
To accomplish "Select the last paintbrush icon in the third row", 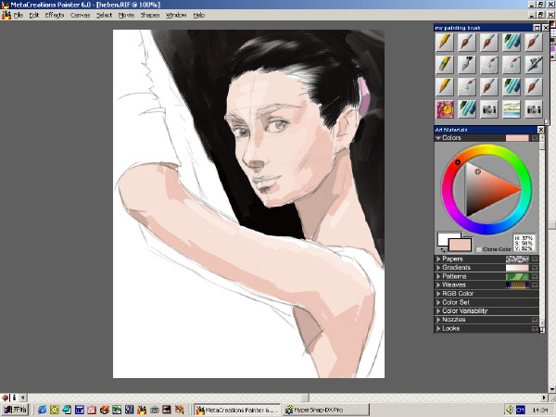I will (534, 87).
